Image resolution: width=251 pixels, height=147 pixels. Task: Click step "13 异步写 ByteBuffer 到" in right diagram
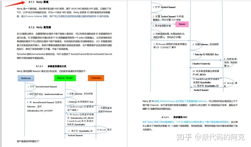tap(206, 86)
